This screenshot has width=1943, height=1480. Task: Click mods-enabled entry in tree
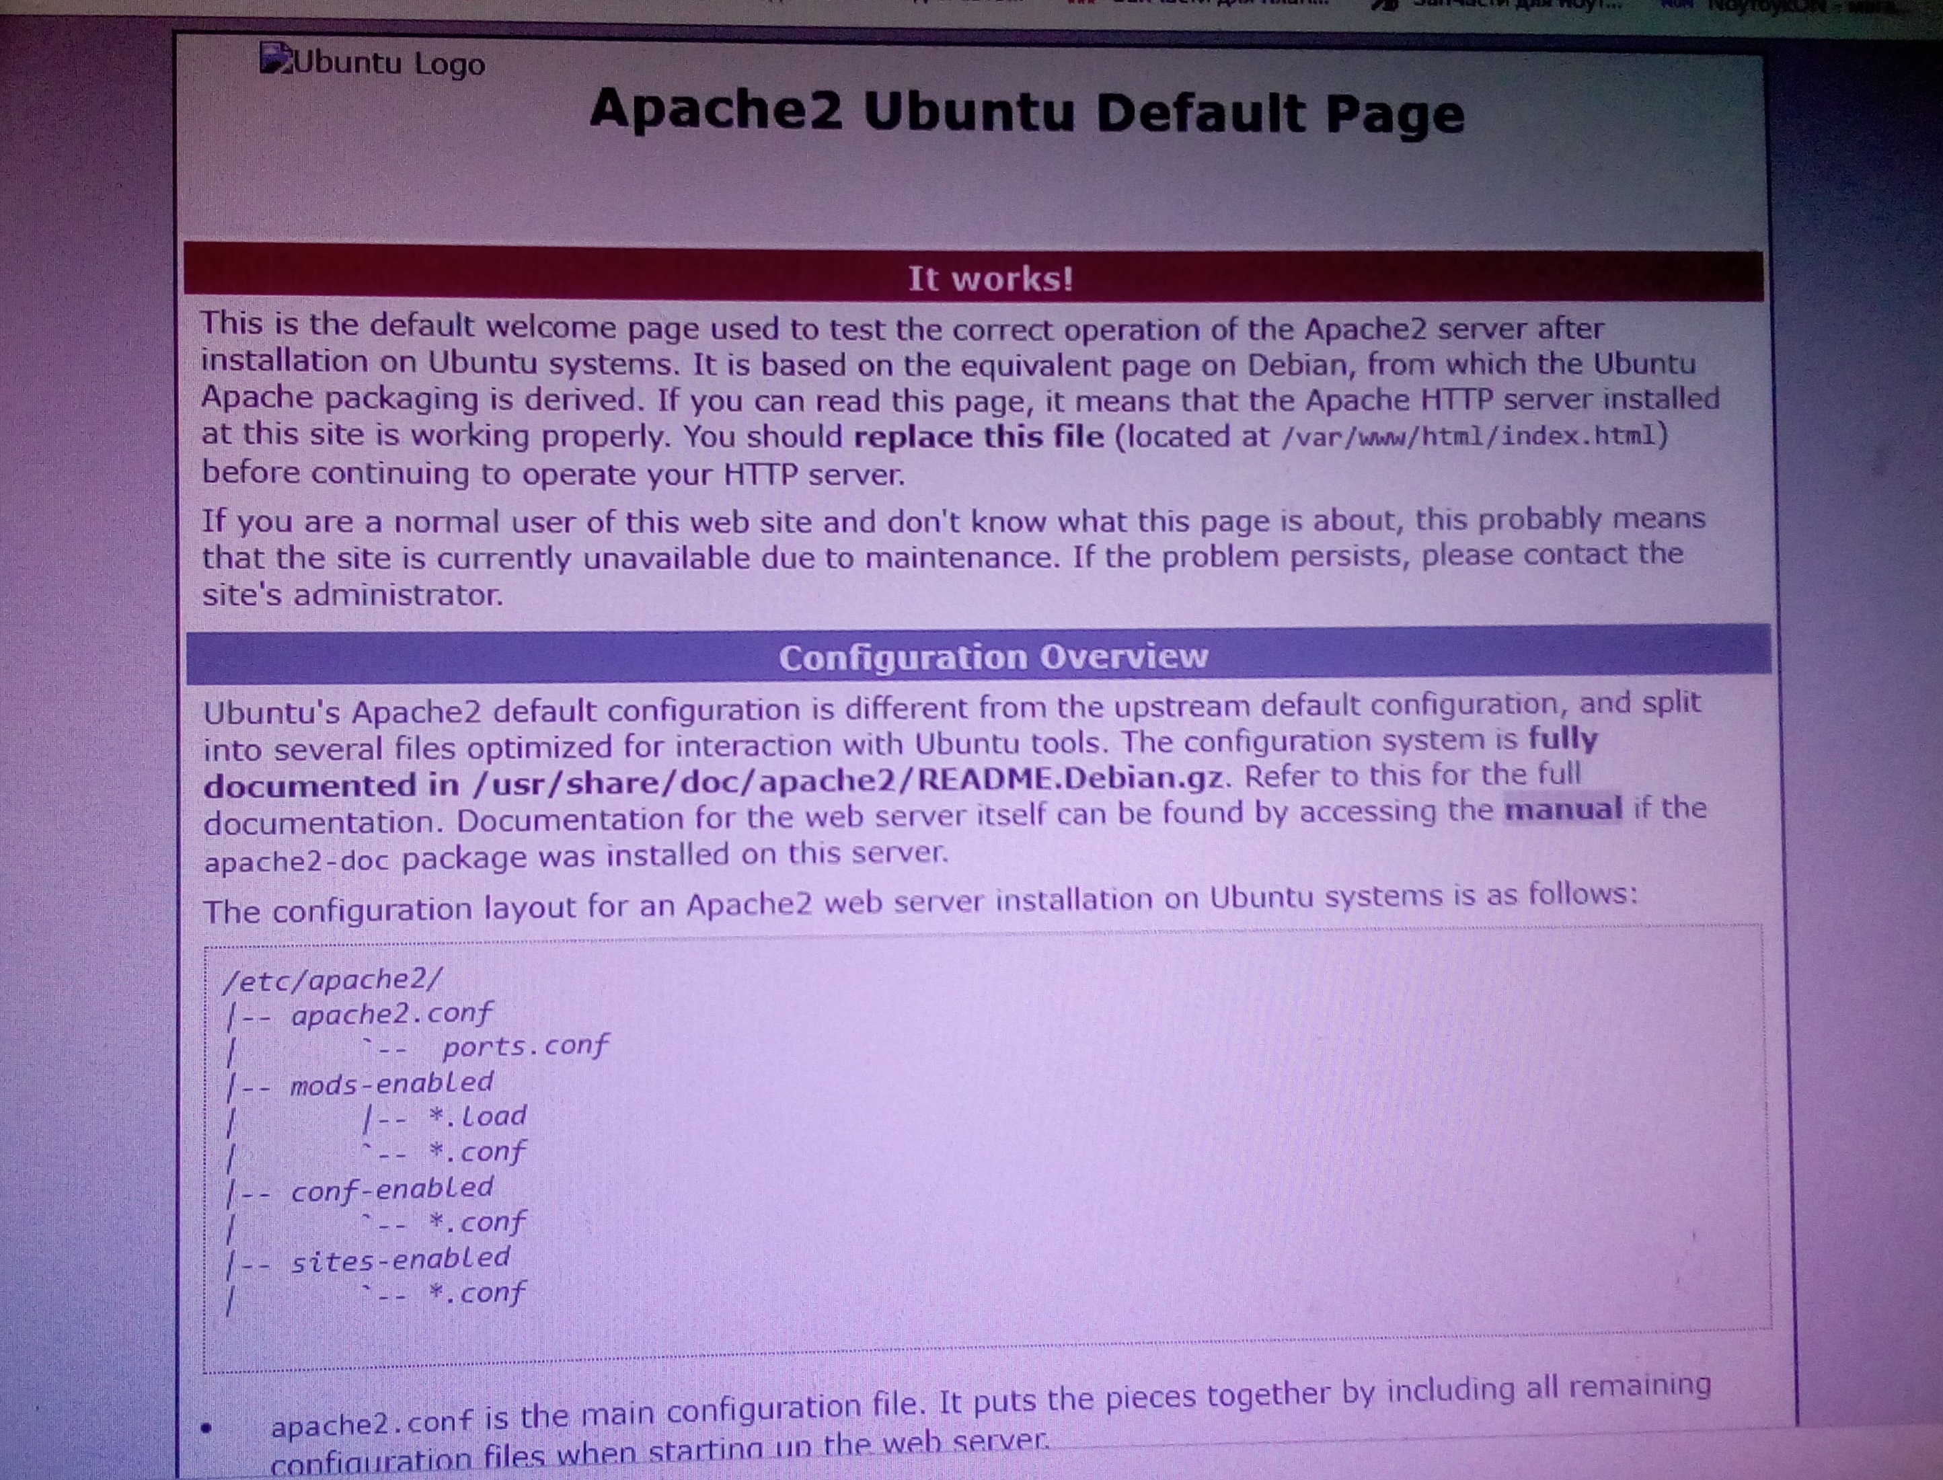pyautogui.click(x=391, y=1083)
